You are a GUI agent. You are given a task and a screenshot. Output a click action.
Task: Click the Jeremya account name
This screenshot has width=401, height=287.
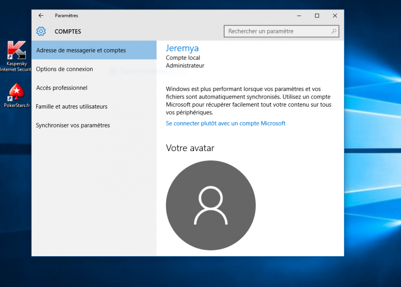coord(182,49)
